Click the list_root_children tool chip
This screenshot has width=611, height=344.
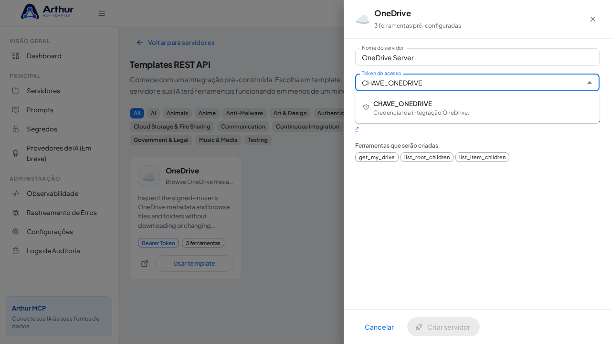point(427,157)
